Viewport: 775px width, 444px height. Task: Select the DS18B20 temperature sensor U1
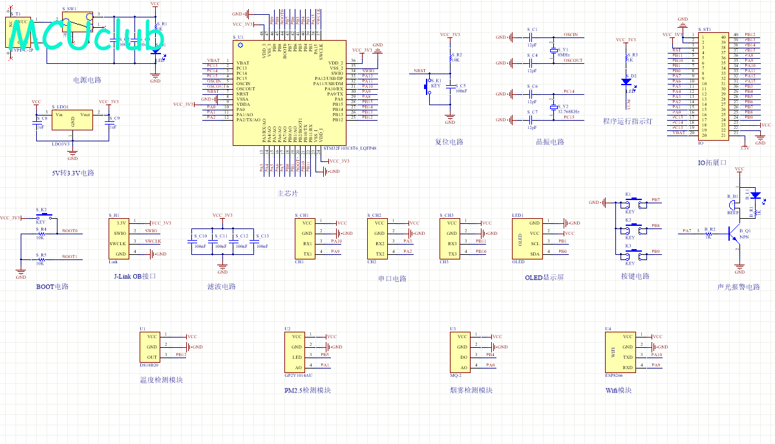[x=149, y=347]
